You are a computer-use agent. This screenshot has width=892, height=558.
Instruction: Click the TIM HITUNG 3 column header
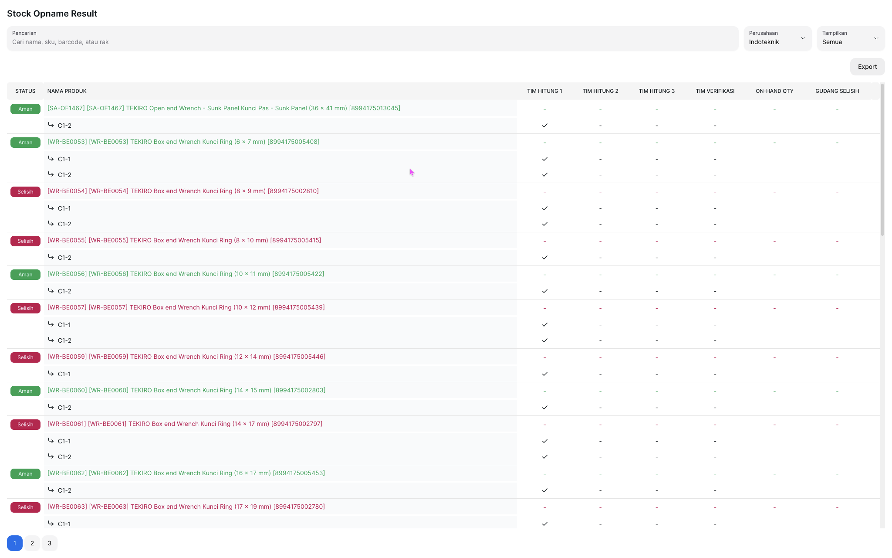tap(656, 91)
